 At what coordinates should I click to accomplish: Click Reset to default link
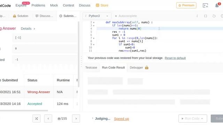175,58
